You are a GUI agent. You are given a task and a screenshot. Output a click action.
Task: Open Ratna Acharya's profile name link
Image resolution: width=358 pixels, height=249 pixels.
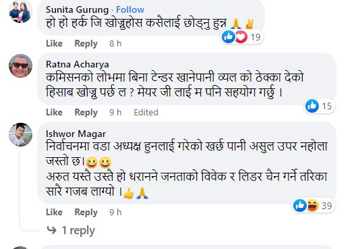click(78, 64)
